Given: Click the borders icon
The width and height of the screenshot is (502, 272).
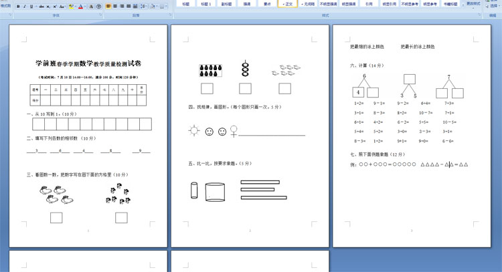Looking at the screenshot, I should (162, 7).
